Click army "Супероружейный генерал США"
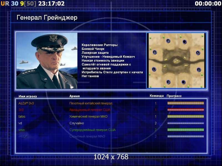This screenshot has height=166, width=222. (92, 130)
